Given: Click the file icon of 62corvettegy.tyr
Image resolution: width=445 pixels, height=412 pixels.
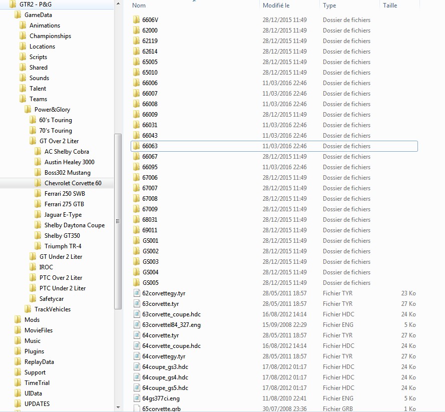Looking at the screenshot, I should point(137,293).
